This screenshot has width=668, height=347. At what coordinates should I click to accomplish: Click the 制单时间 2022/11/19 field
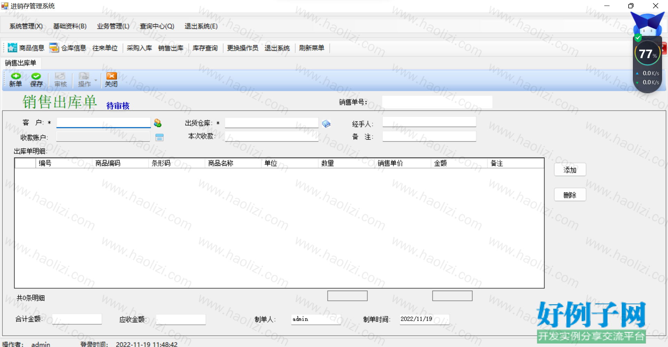pyautogui.click(x=424, y=319)
